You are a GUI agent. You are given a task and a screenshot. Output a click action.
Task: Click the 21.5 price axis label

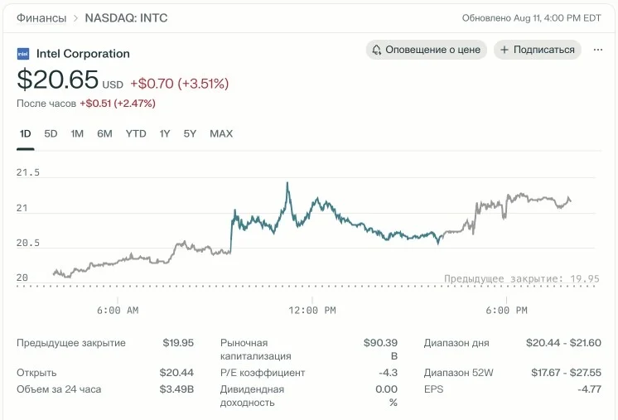tap(28, 172)
